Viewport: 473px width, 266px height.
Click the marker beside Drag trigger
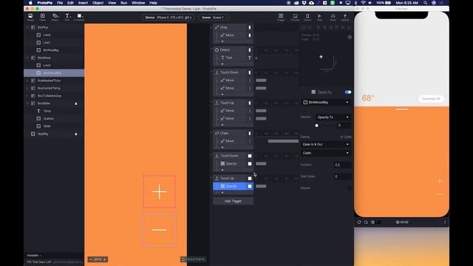(250, 27)
